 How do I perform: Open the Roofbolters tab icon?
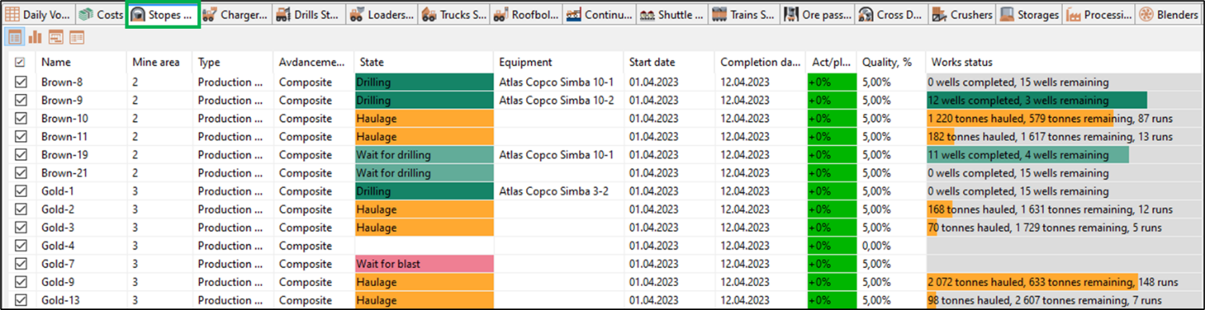[x=501, y=15]
